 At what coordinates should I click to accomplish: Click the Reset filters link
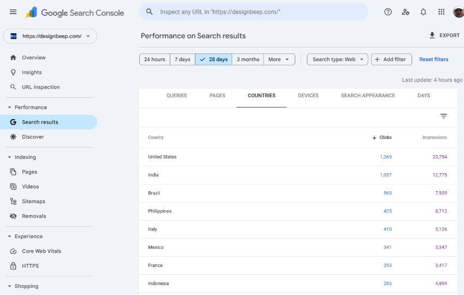[433, 60]
